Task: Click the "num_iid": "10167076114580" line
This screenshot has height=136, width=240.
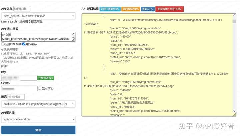Action: pyautogui.click(x=129, y=98)
